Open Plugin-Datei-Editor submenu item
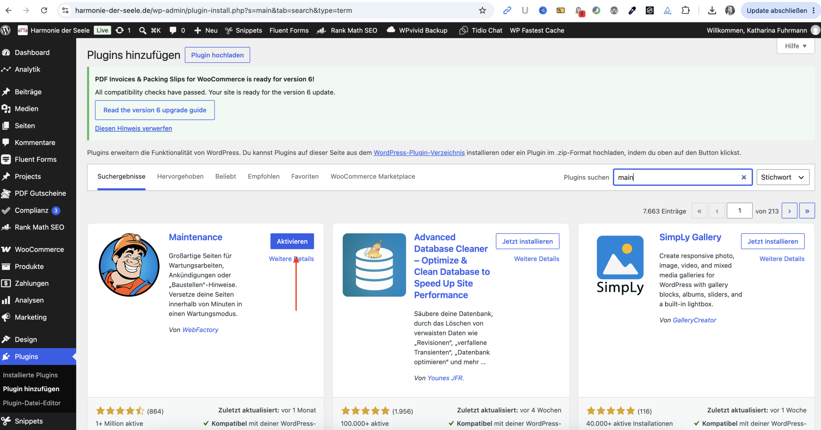Viewport: 821px width, 430px height. [32, 403]
